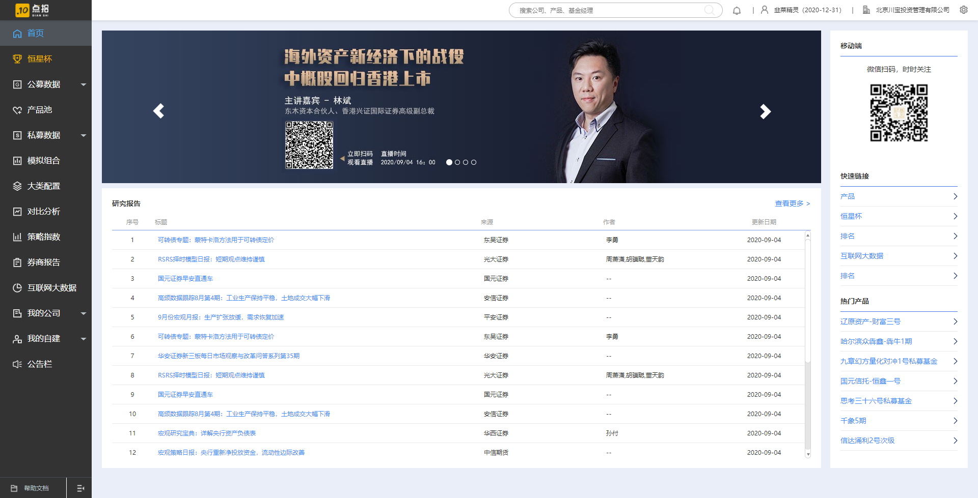Click the 更新日期 column header
The height and width of the screenshot is (498, 978).
tap(764, 222)
